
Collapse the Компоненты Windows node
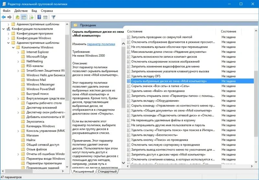(13, 47)
